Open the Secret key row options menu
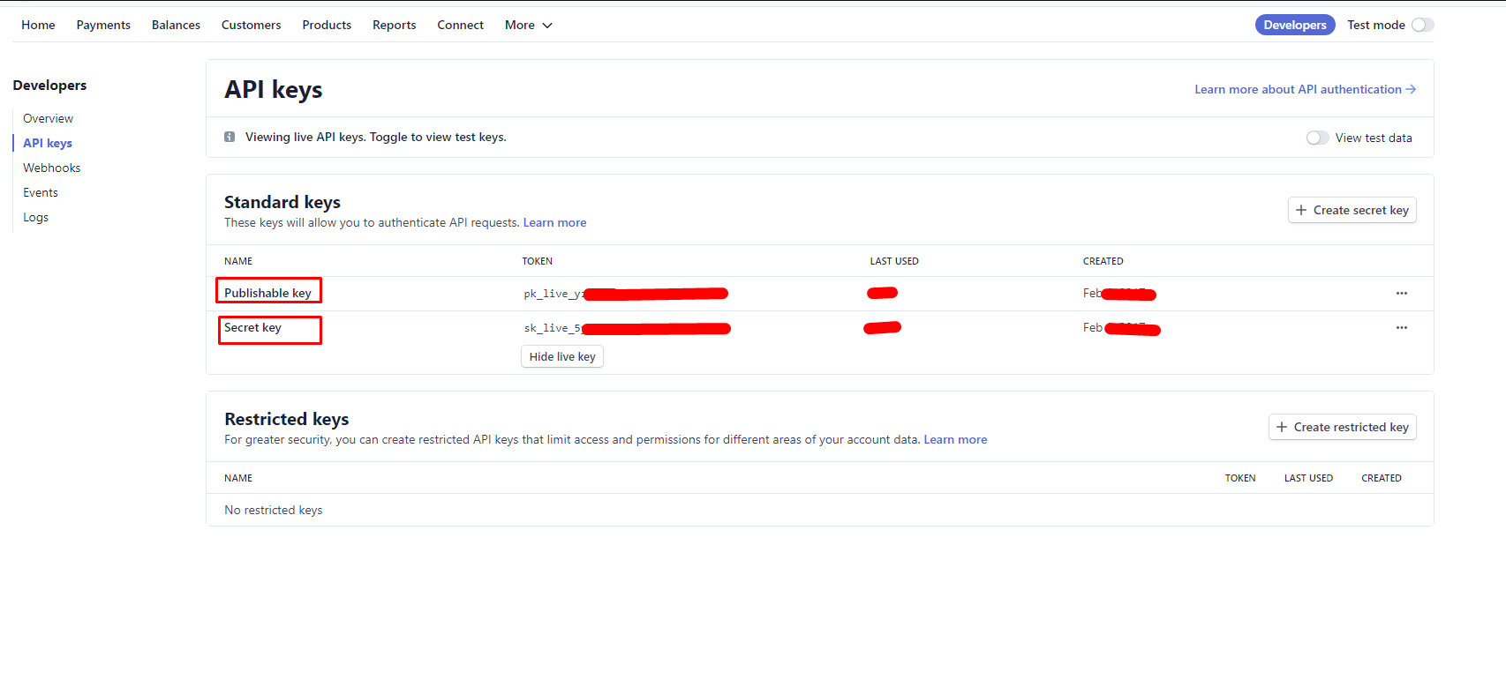 (1401, 327)
